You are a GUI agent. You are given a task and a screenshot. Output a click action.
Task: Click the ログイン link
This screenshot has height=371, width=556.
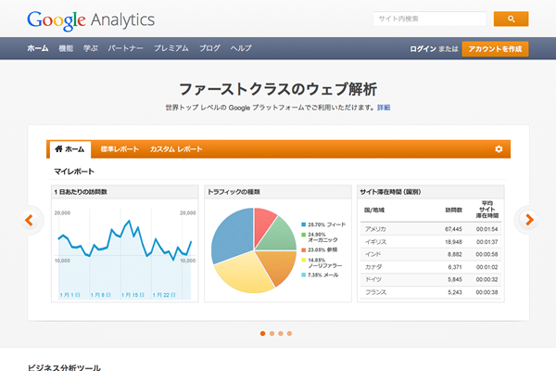point(423,49)
